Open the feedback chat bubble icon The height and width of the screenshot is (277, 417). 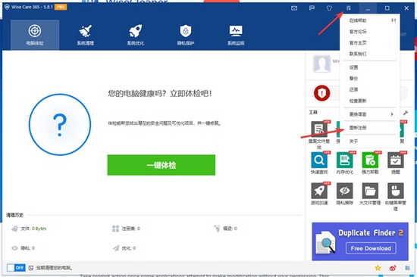point(312,8)
